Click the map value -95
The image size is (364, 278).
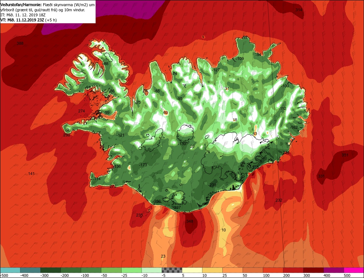179,99
